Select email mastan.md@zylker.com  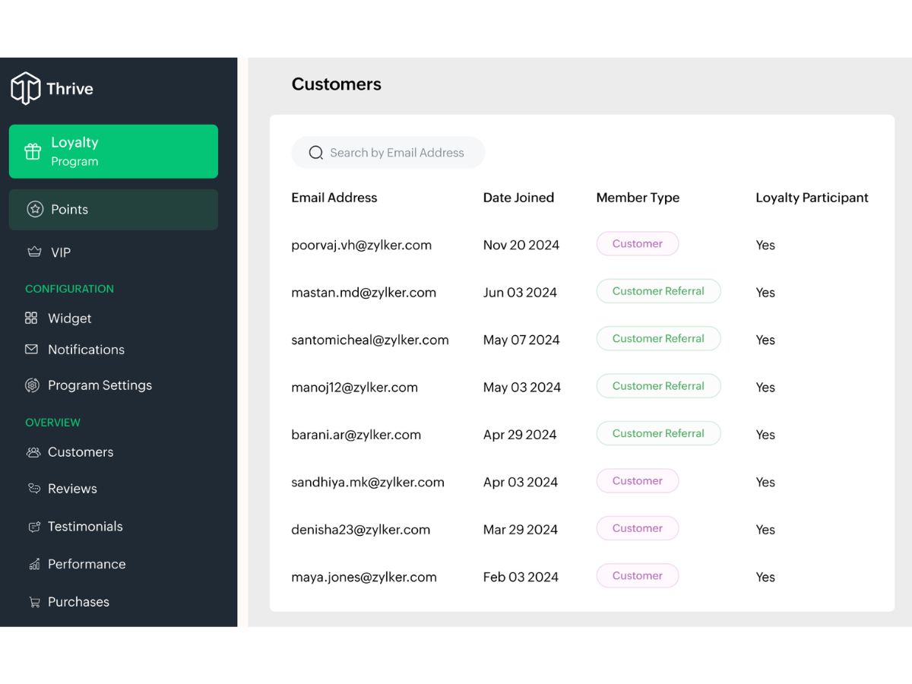click(x=364, y=293)
